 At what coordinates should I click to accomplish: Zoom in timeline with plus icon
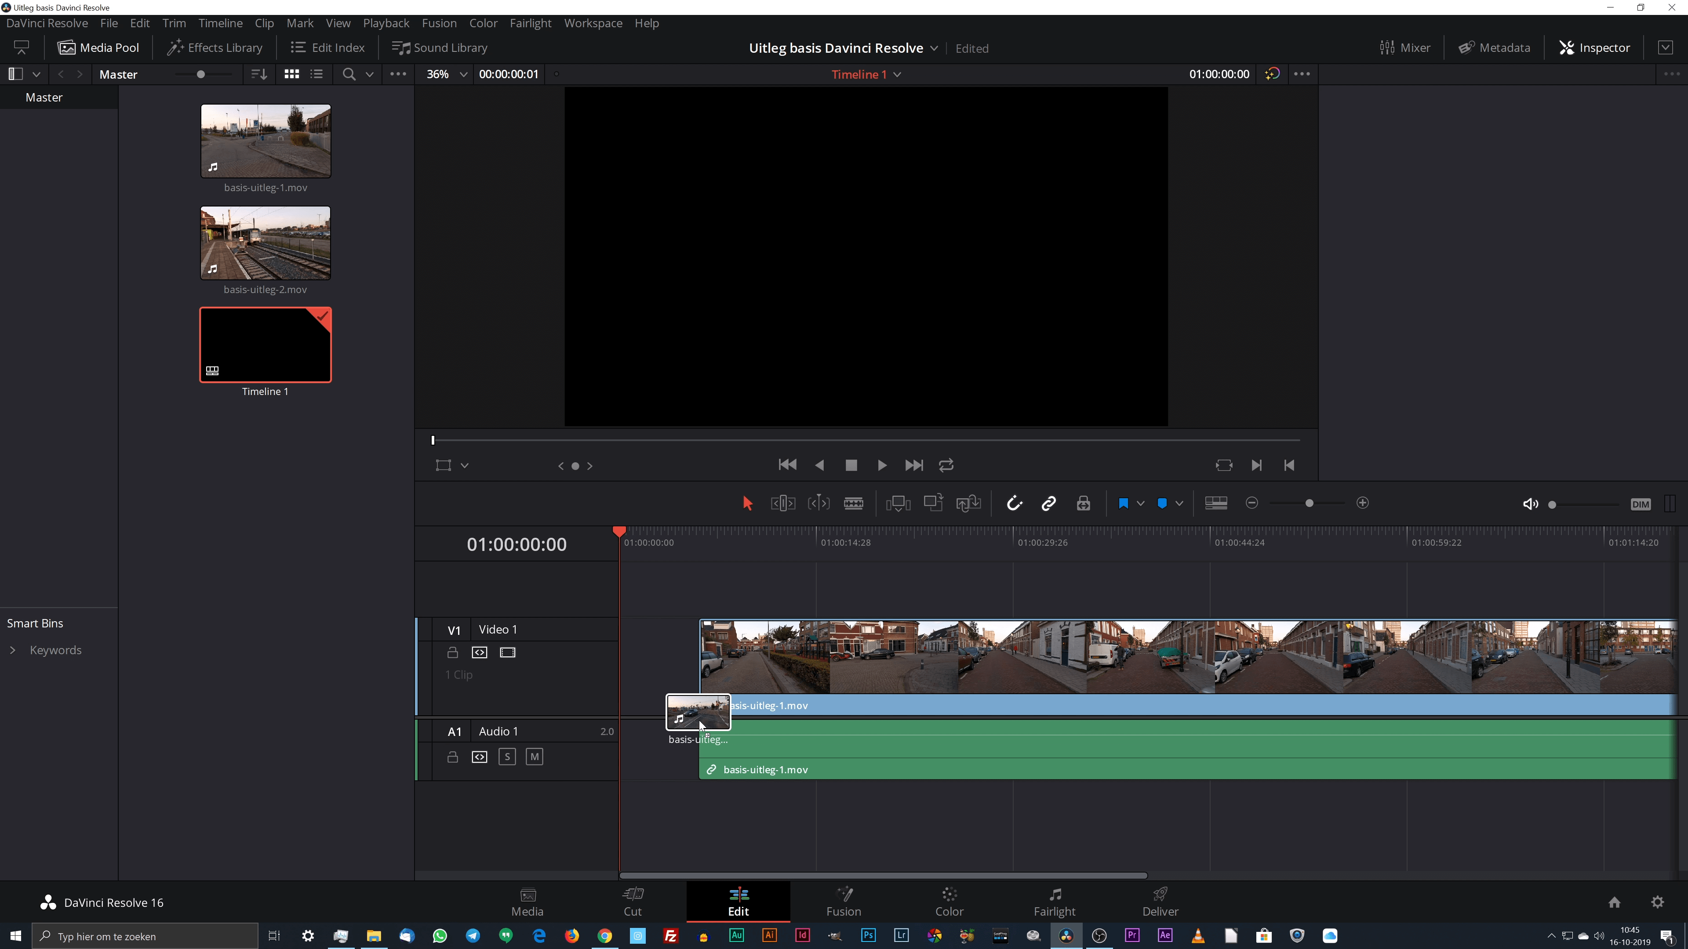tap(1362, 503)
